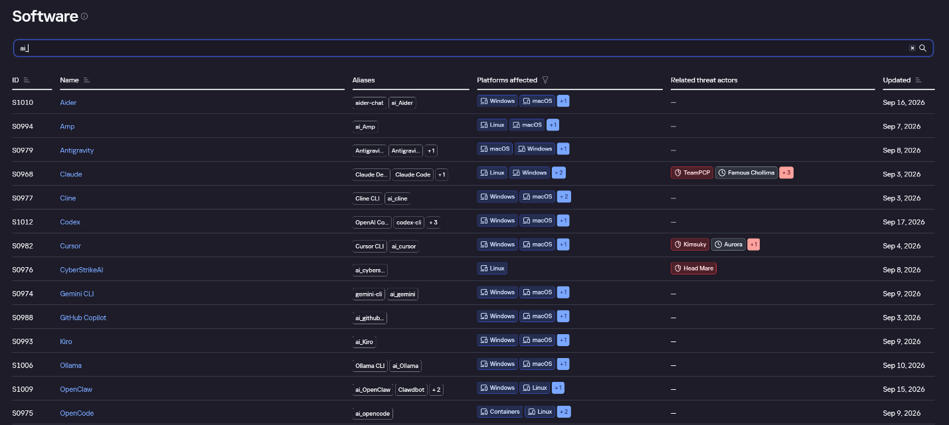Screen dimensions: 949x425
Task: Click the ai_opencode alias tag
Action: 373,413
